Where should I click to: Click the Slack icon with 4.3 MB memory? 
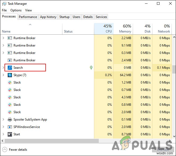coord(10,97)
